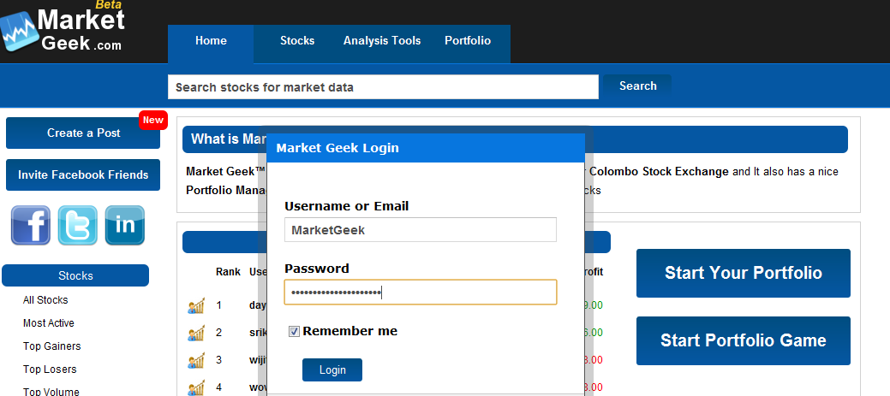
Task: Click the Create a Post button
Action: point(83,133)
